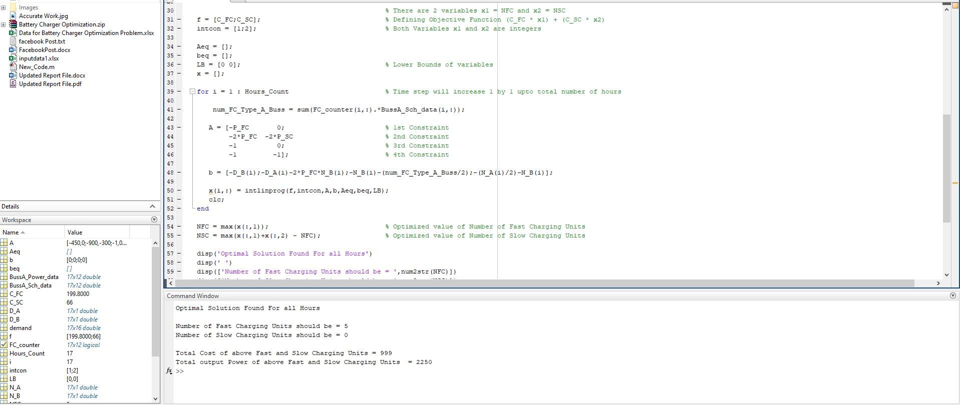Set a breakpoint on line 54
960x405 pixels.
179,226
